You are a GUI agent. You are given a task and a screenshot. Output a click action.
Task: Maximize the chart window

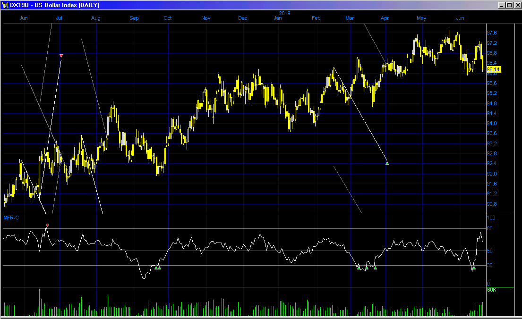(x=509, y=5)
